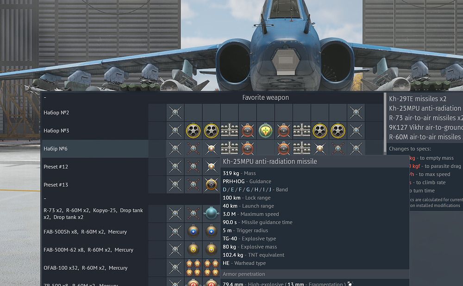Click the Kh-25MPU anti-radiation missile tooltip title

click(269, 161)
